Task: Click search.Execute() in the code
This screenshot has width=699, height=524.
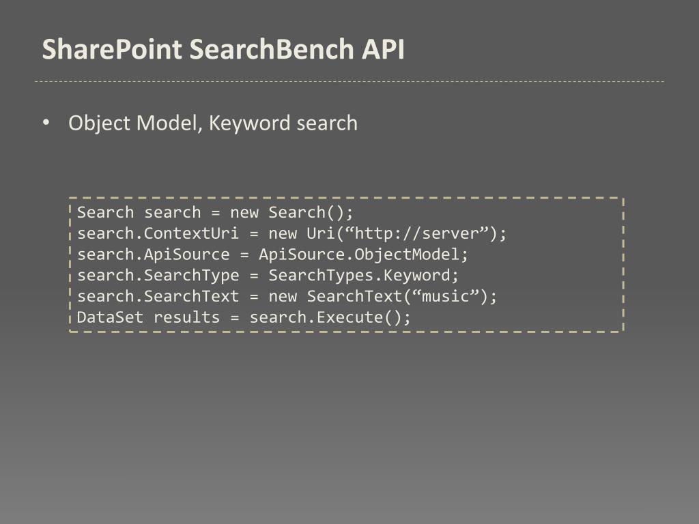Action: point(330,318)
